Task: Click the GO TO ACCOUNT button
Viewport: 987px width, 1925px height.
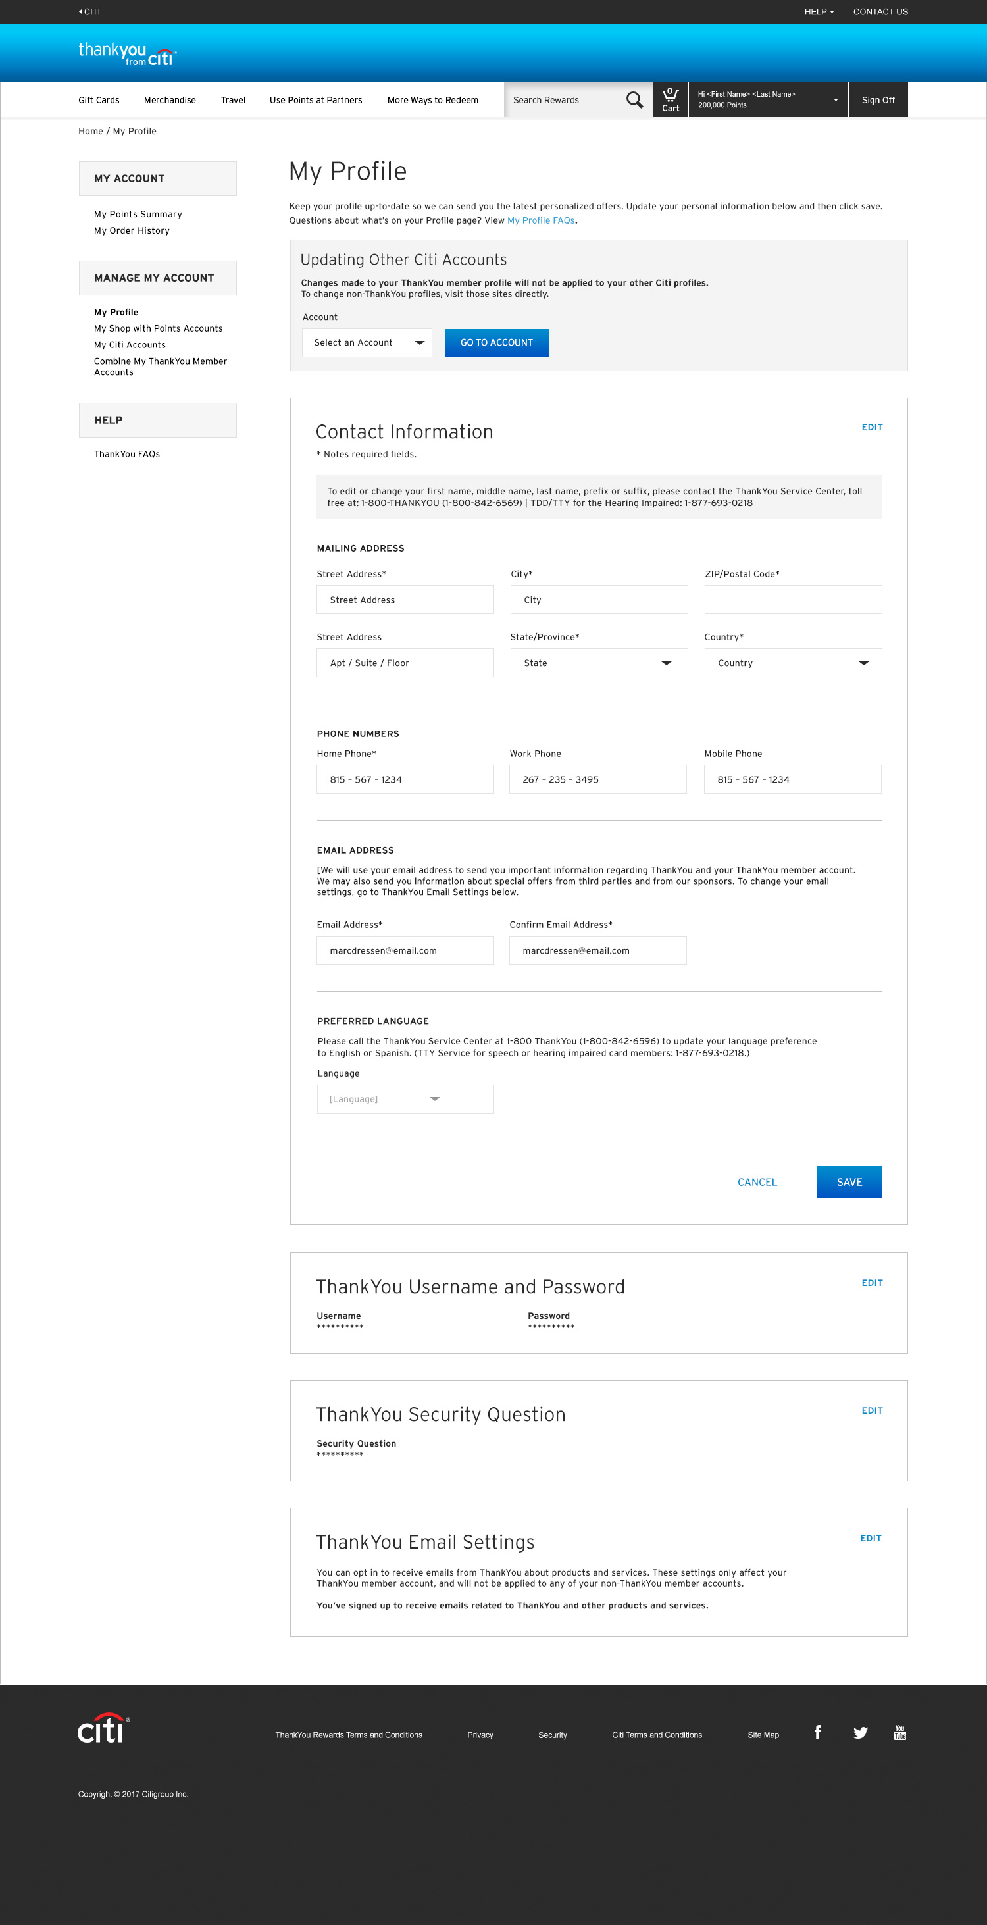Action: coord(496,343)
